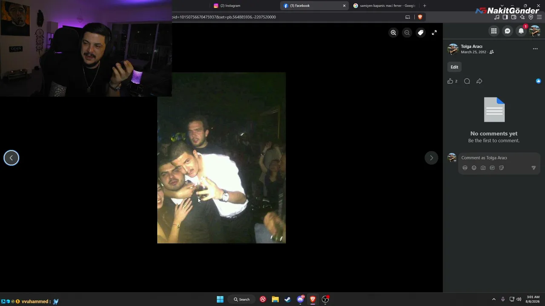Like the photo with thumbs-up

450,81
